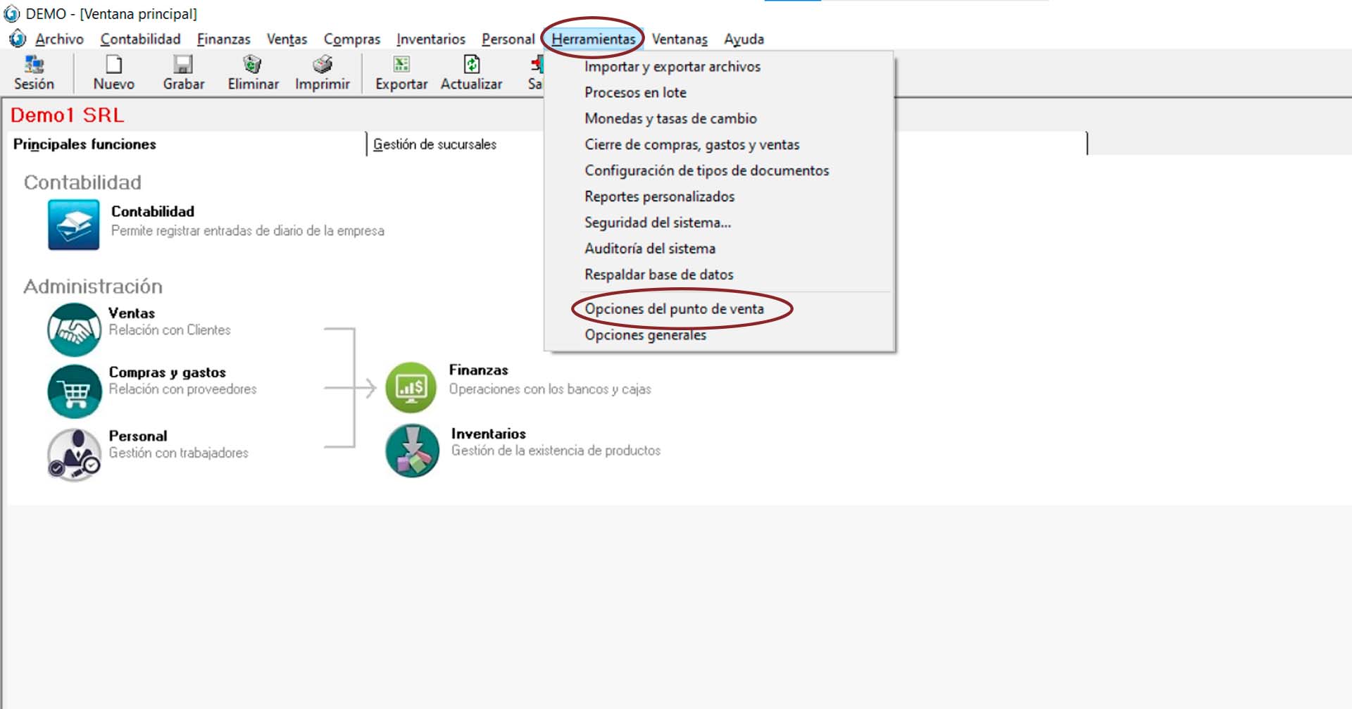The height and width of the screenshot is (709, 1352).
Task: Open the Archivo menu
Action: click(59, 39)
